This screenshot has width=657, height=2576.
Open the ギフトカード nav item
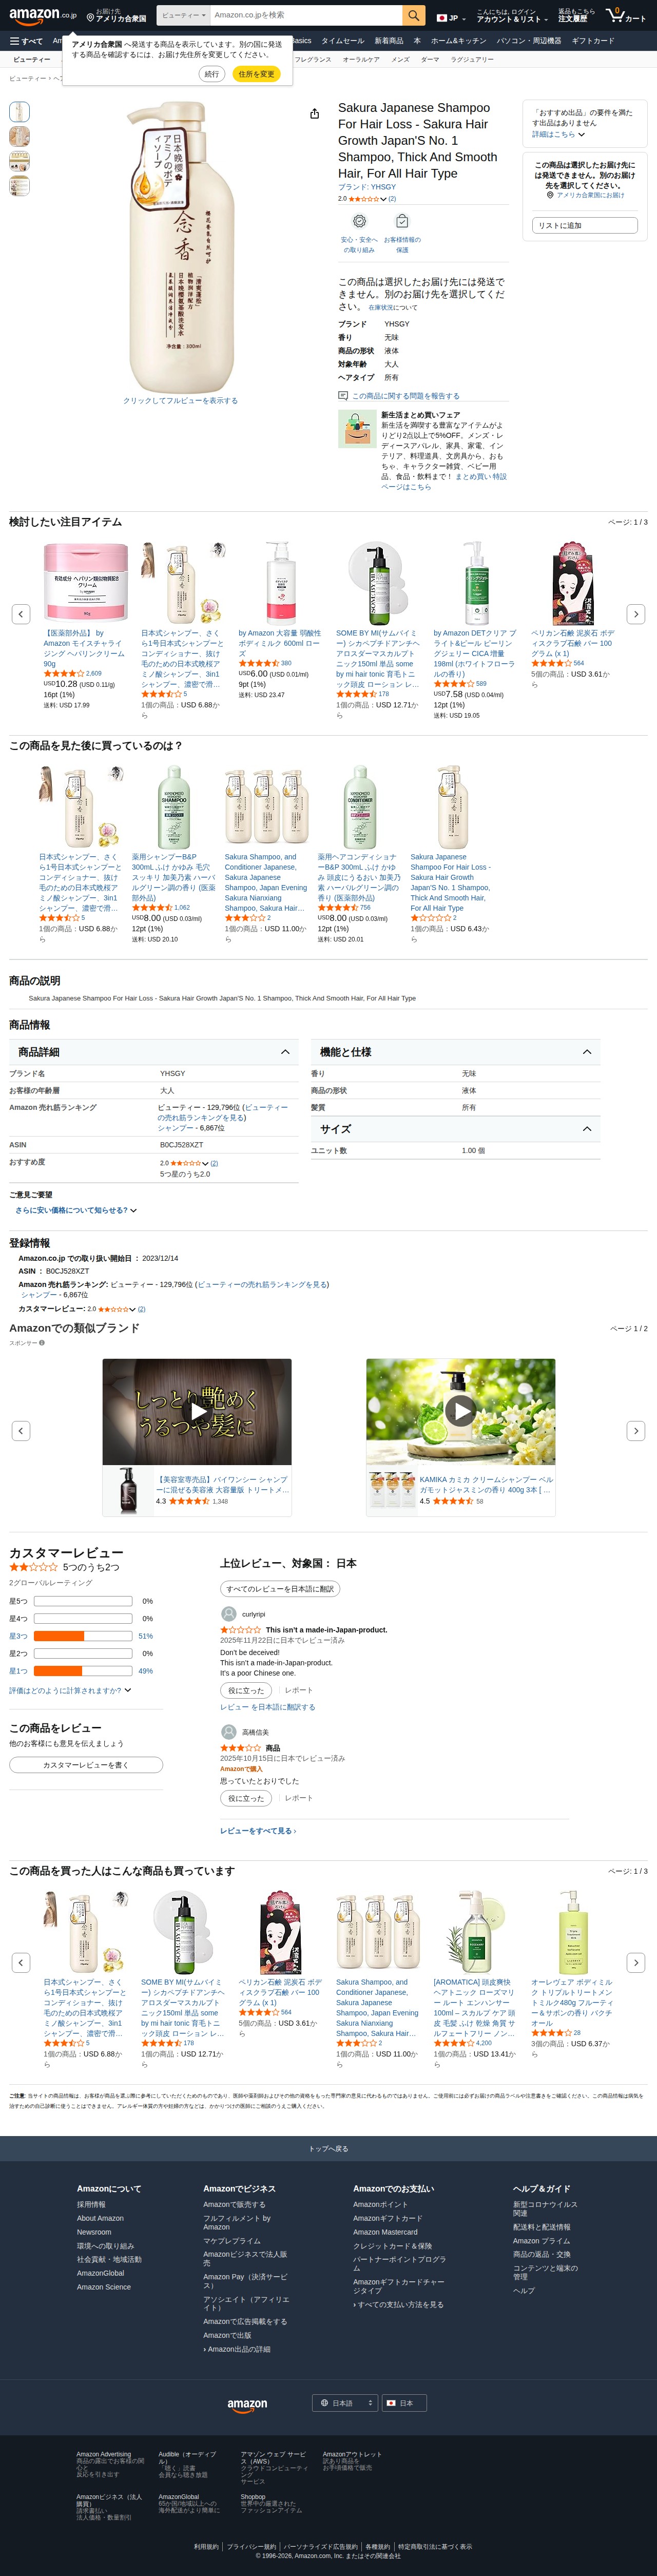[593, 41]
